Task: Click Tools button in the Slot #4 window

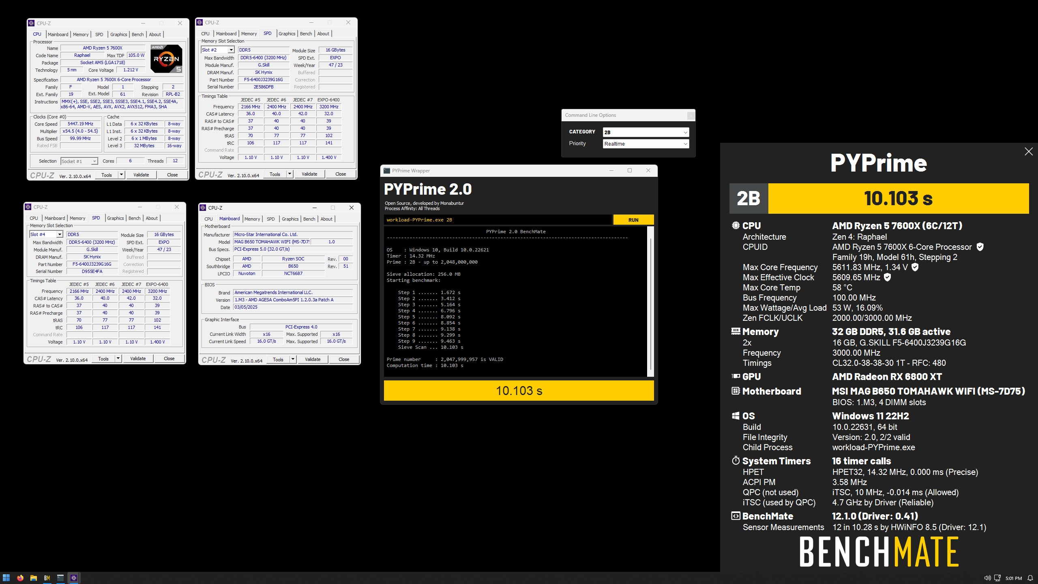Action: 103,359
